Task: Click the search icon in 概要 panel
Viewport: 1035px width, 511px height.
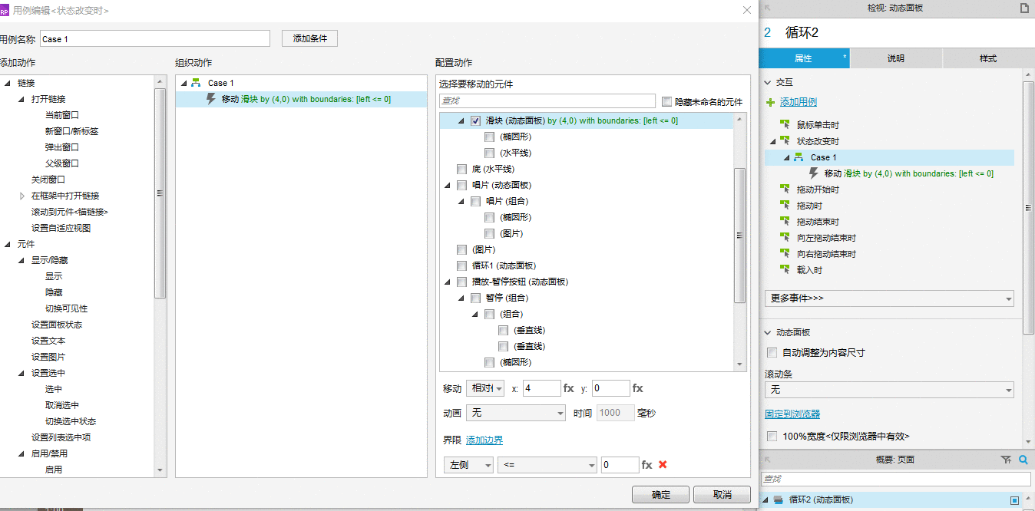Action: click(x=1023, y=460)
